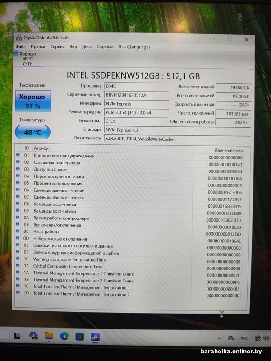Click status icon for Critical Composite Temperature Time
Image resolution: width=271 pixels, height=361 pixels.
click(18, 265)
